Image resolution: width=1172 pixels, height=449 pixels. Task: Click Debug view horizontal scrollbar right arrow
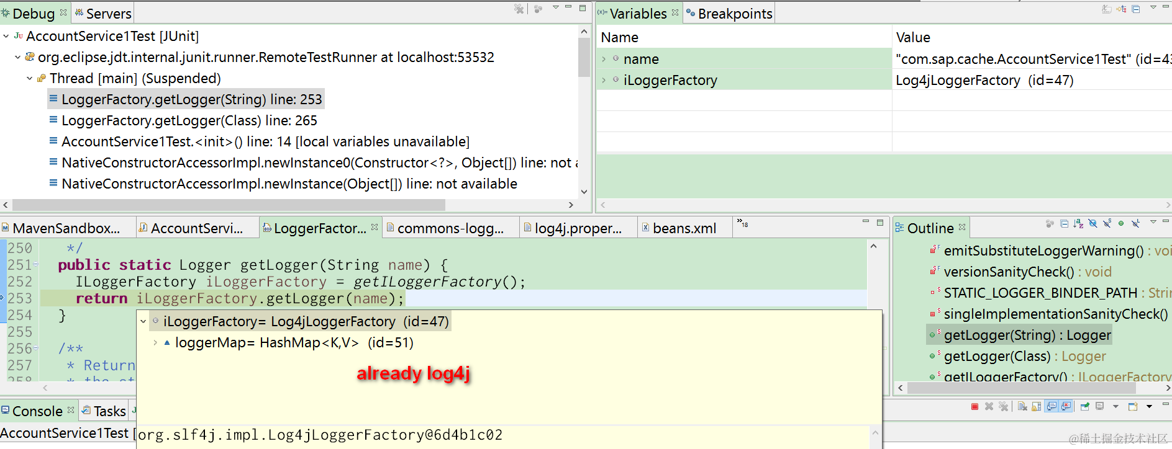tap(571, 205)
